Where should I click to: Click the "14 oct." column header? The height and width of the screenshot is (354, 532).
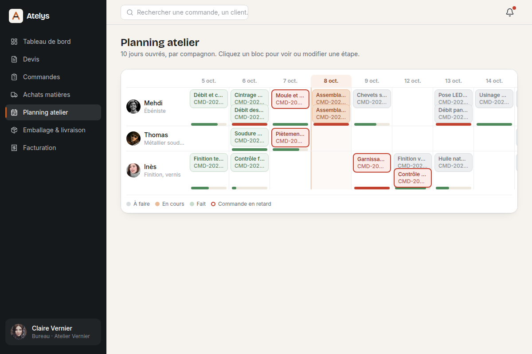tap(494, 81)
